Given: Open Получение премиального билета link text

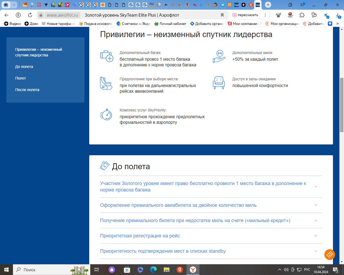Looking at the screenshot, I should pos(195,221).
